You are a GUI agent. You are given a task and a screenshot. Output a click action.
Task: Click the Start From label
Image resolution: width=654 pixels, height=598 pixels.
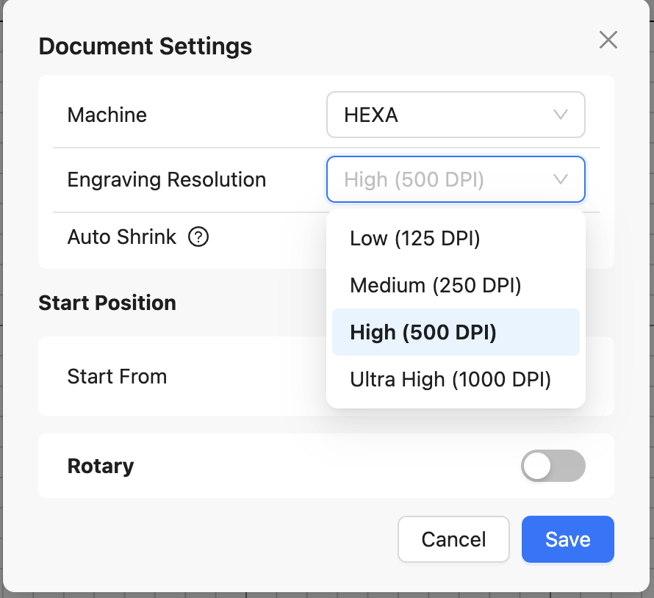point(117,377)
